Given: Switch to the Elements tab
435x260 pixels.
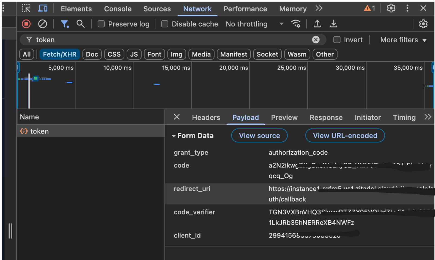Looking at the screenshot, I should pyautogui.click(x=76, y=9).
